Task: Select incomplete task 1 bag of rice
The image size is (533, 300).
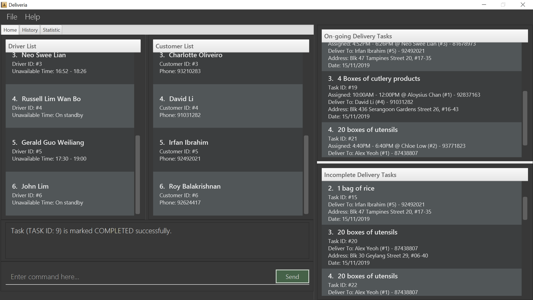Action: (x=421, y=203)
